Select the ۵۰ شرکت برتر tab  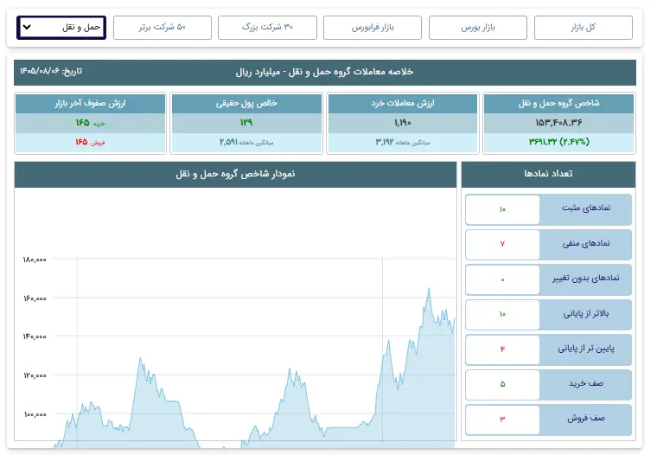tap(163, 28)
